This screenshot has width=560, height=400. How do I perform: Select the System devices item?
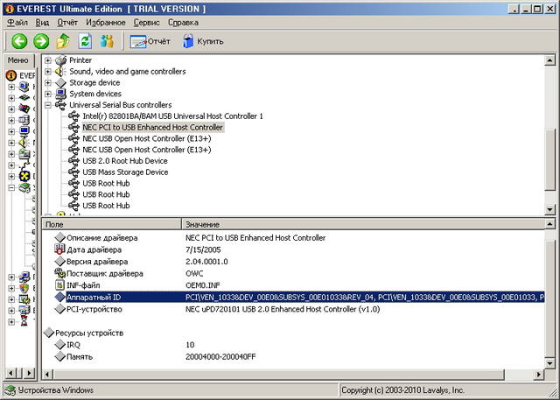coord(95,94)
